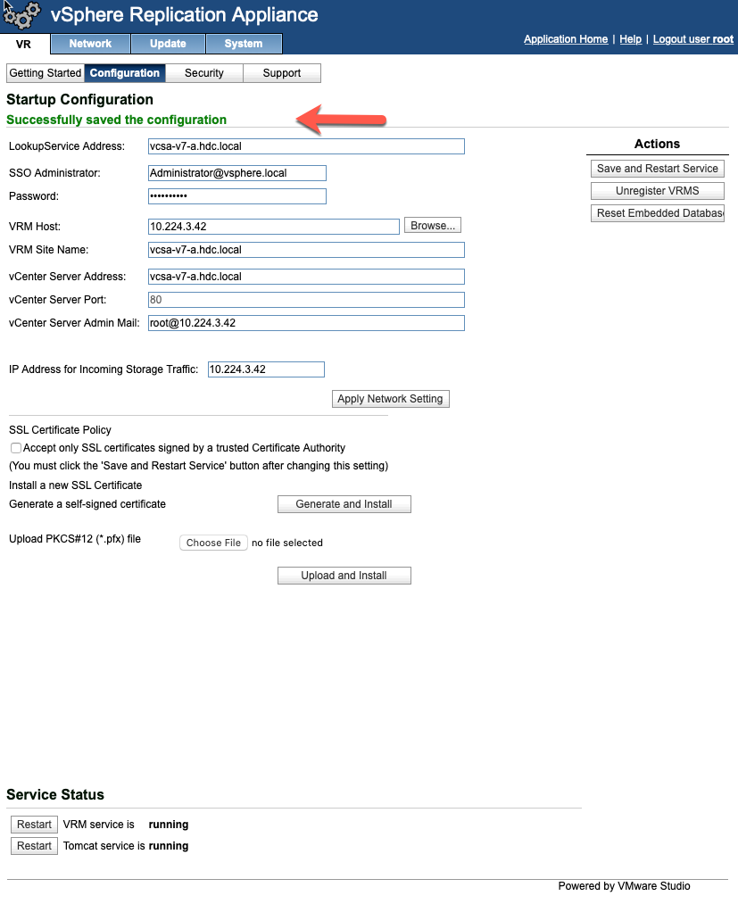This screenshot has height=904, width=738.
Task: Click the vSphere Replication gears logo
Action: click(x=21, y=15)
